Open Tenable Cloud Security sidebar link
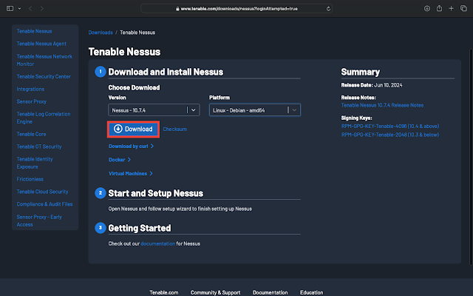The height and width of the screenshot is (296, 473). (x=42, y=192)
